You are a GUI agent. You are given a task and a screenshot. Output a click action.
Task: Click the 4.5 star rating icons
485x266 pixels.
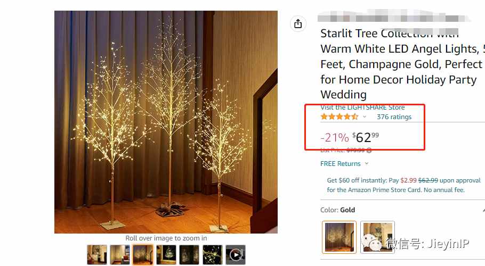click(339, 117)
